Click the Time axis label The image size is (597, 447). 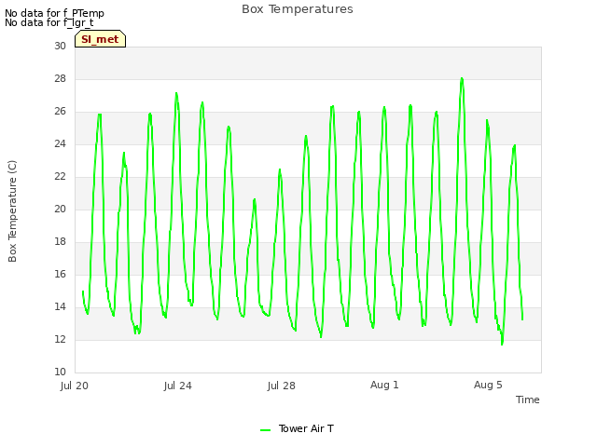pos(528,400)
